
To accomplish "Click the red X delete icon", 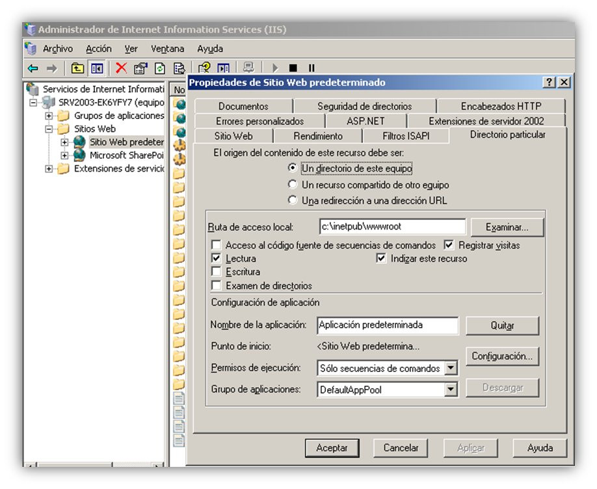I will (x=121, y=68).
